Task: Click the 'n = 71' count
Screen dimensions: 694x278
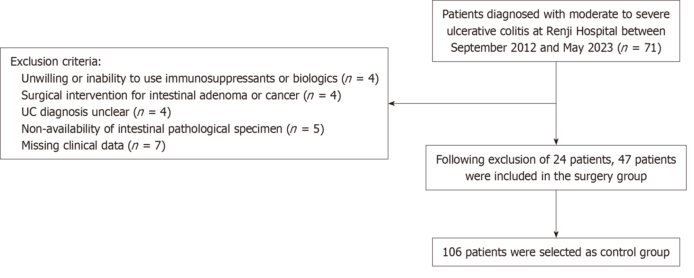Action: tap(639, 47)
